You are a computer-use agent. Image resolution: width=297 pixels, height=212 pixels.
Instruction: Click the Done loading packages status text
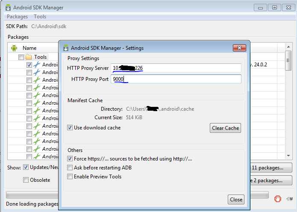(32, 204)
